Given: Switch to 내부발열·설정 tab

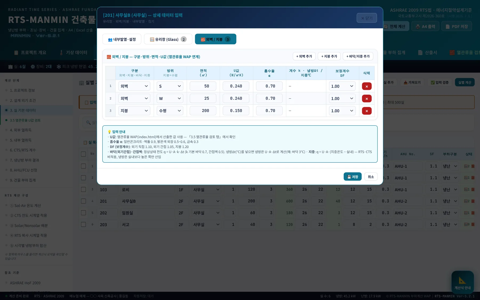Looking at the screenshot, I should (122, 39).
